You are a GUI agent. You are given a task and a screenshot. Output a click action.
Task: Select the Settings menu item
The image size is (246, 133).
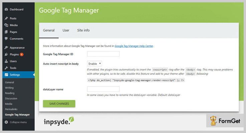click(18, 75)
